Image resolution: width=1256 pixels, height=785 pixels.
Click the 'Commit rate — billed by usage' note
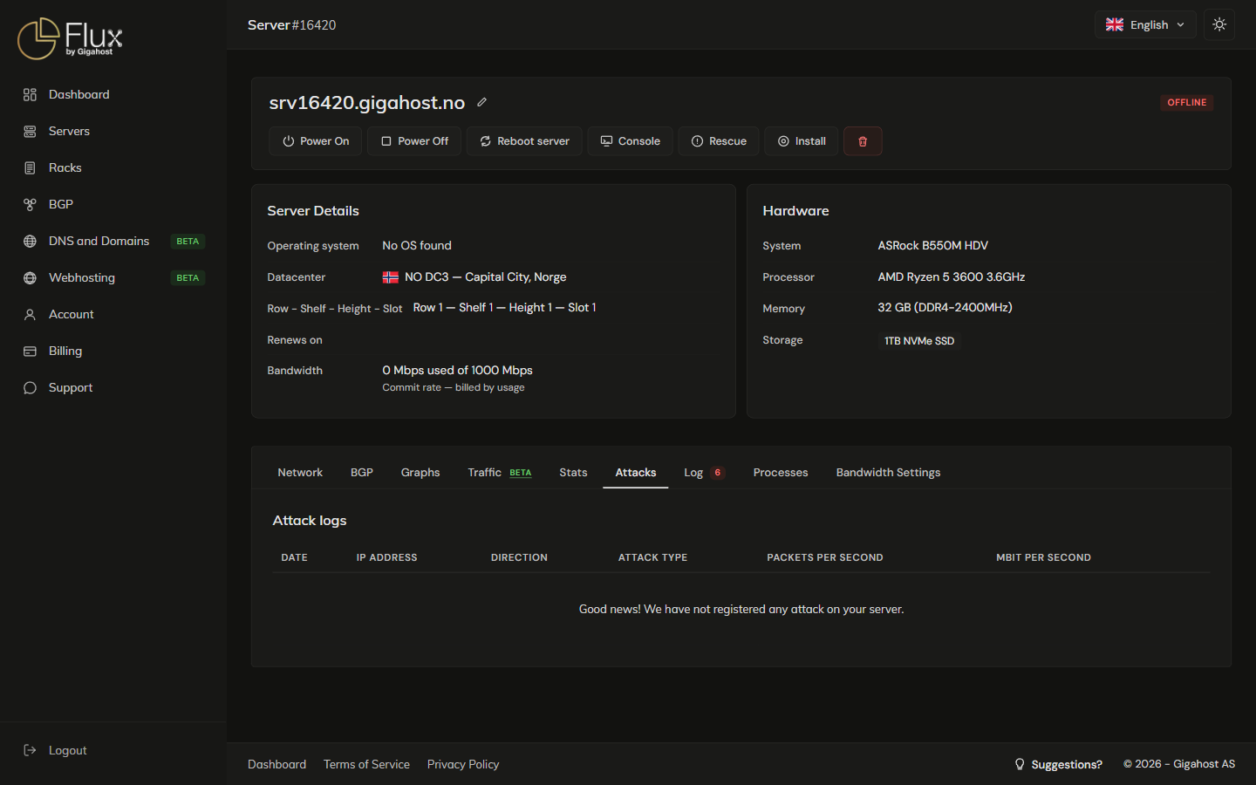pyautogui.click(x=454, y=387)
